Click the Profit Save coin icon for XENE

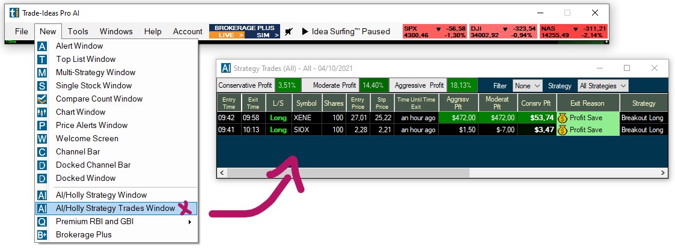(x=563, y=118)
